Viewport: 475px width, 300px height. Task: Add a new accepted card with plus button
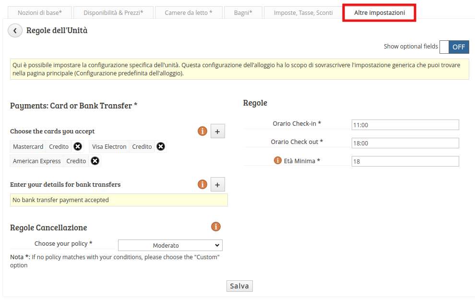[x=217, y=131]
